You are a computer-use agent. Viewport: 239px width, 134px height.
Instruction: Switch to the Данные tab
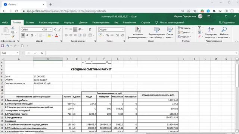coord(83,22)
